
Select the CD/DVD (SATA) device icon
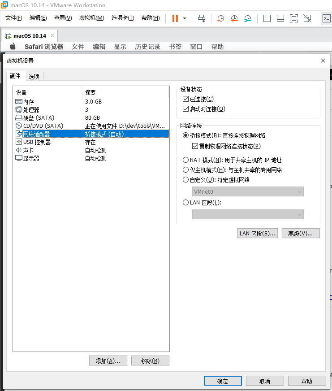pos(19,126)
